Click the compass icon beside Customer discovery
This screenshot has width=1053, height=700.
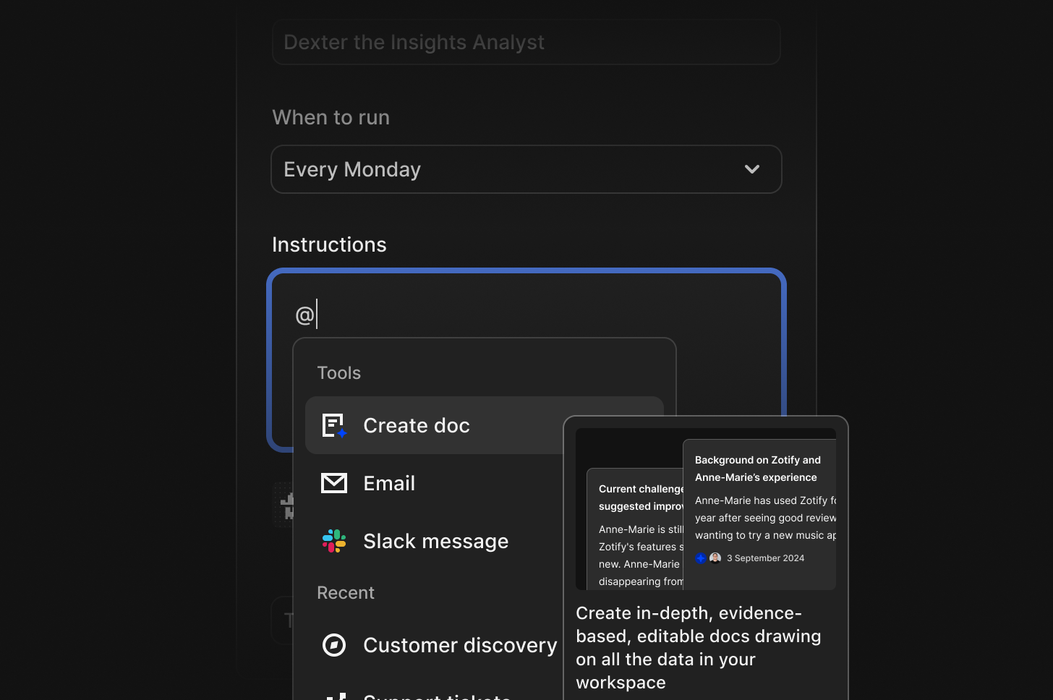coord(334,645)
